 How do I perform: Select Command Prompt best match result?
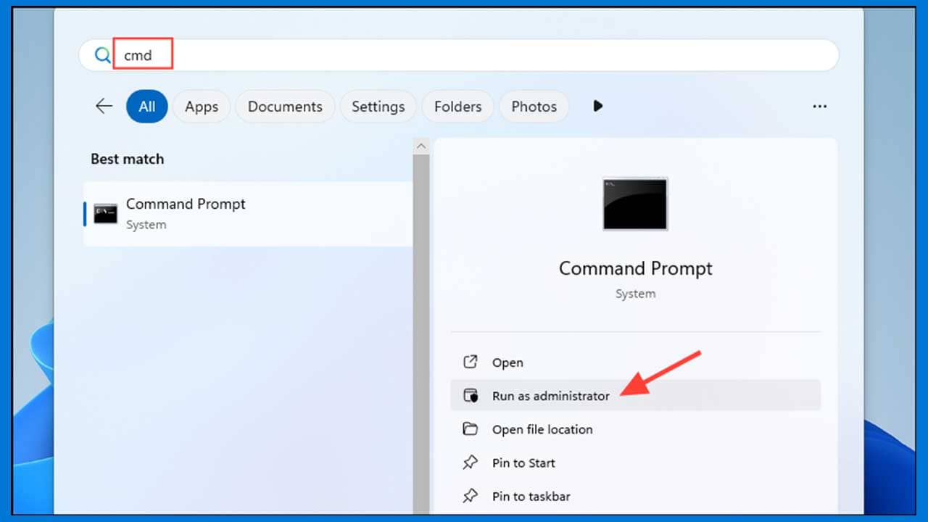[248, 214]
